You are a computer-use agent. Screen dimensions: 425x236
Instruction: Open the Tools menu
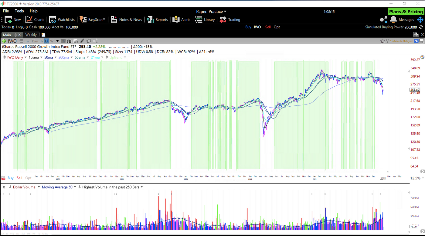click(19, 11)
